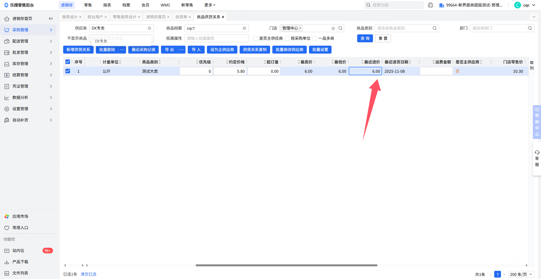Click the printer icon in top bar
This screenshot has width=541, height=279.
[x=430, y=5]
